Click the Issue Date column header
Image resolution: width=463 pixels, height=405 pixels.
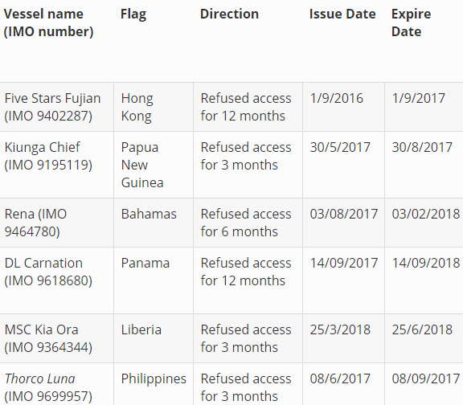tap(342, 14)
